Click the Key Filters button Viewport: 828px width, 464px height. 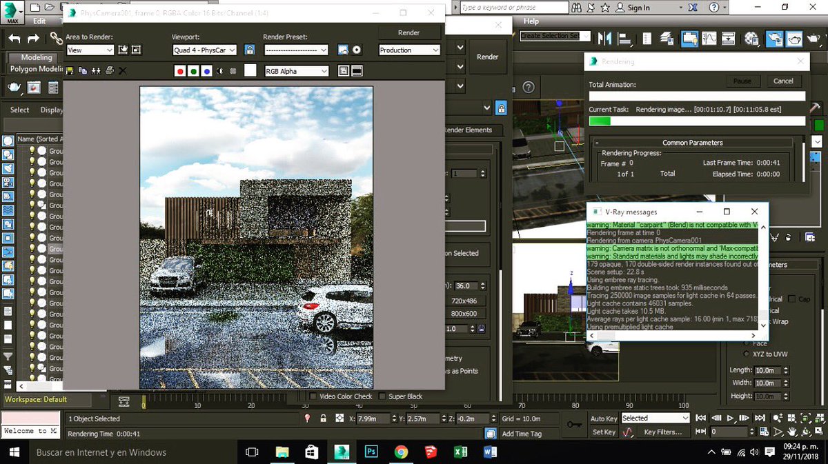pyautogui.click(x=663, y=432)
